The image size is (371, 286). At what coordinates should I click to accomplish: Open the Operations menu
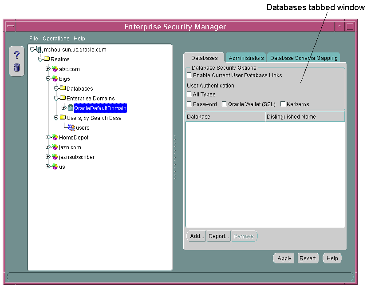click(56, 39)
